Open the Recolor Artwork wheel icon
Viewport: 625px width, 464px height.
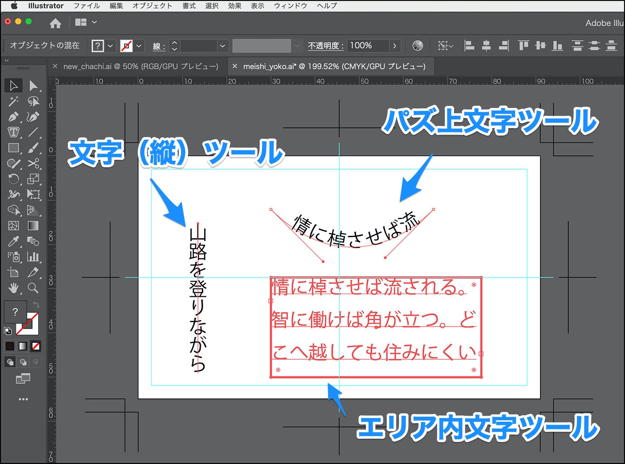coord(418,45)
